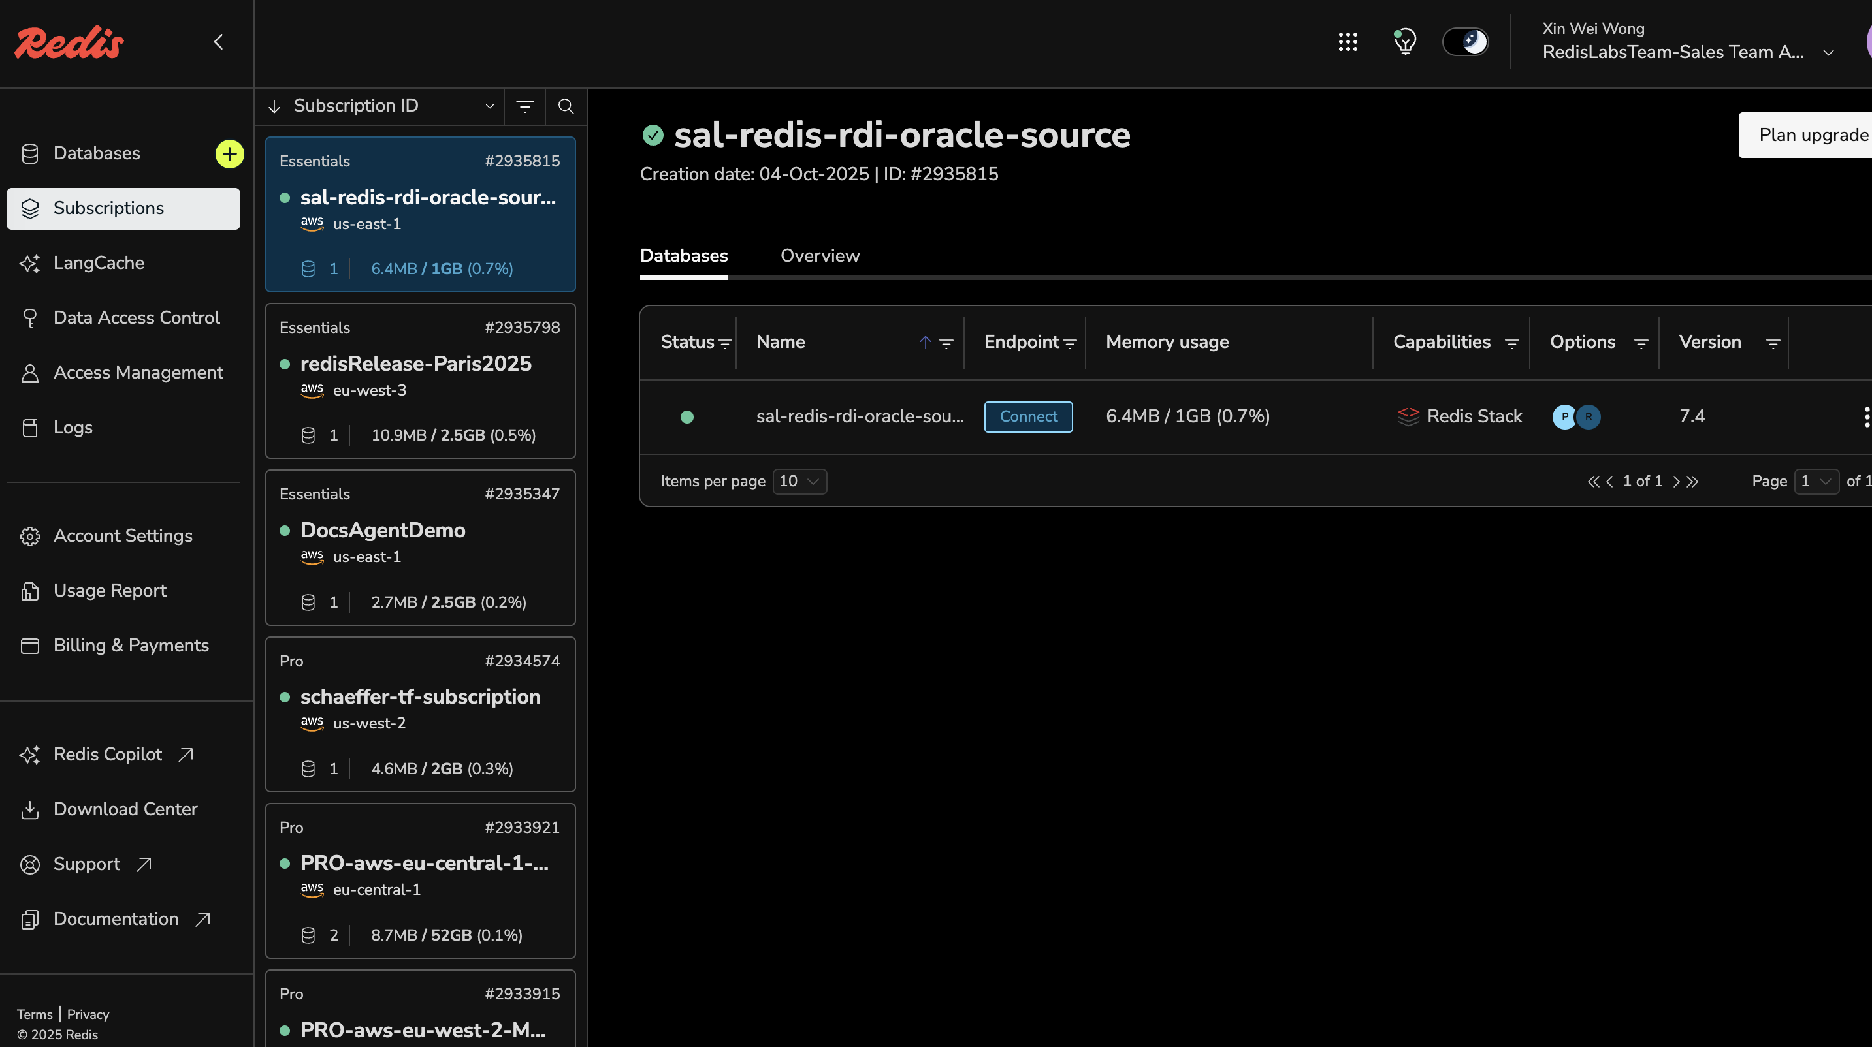This screenshot has height=1047, width=1872.
Task: Open subscription list filter icon
Action: coord(524,107)
